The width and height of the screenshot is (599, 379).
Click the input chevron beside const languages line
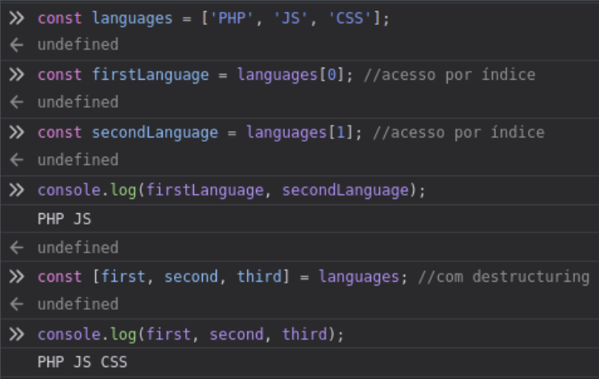[x=17, y=18]
